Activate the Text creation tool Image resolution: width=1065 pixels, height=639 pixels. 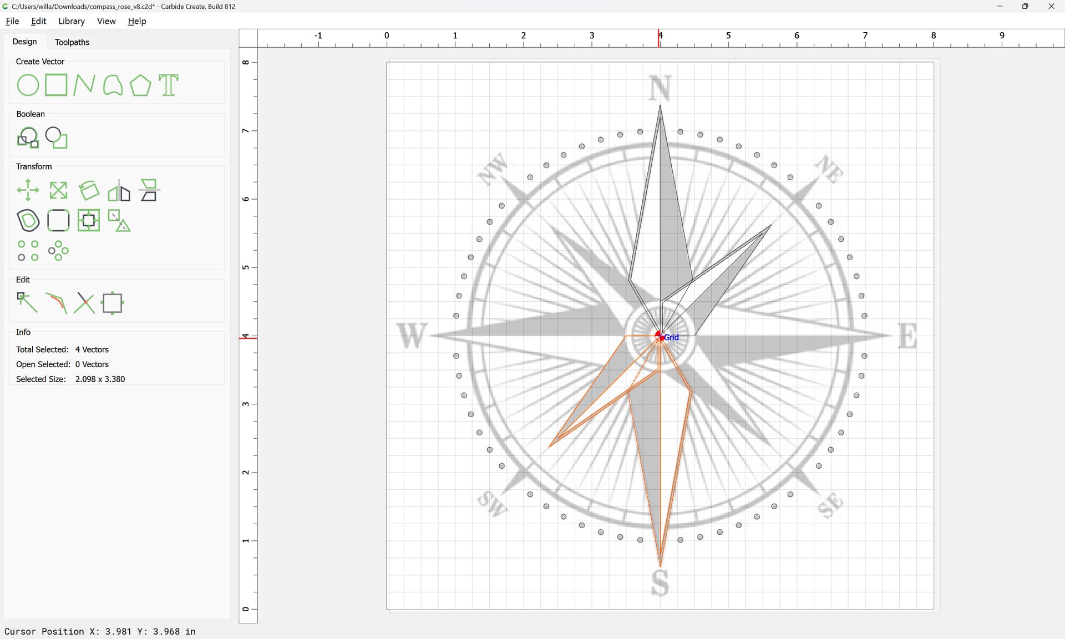click(169, 85)
